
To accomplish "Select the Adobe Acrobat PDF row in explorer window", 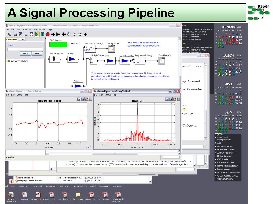I will (x=58, y=178).
